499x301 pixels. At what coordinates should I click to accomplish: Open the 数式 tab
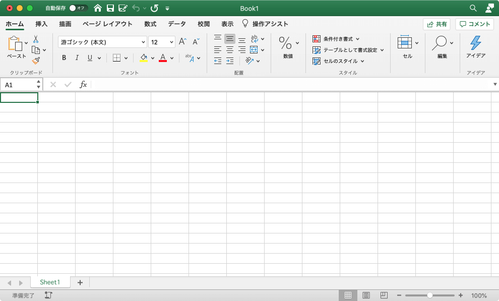[x=150, y=24]
